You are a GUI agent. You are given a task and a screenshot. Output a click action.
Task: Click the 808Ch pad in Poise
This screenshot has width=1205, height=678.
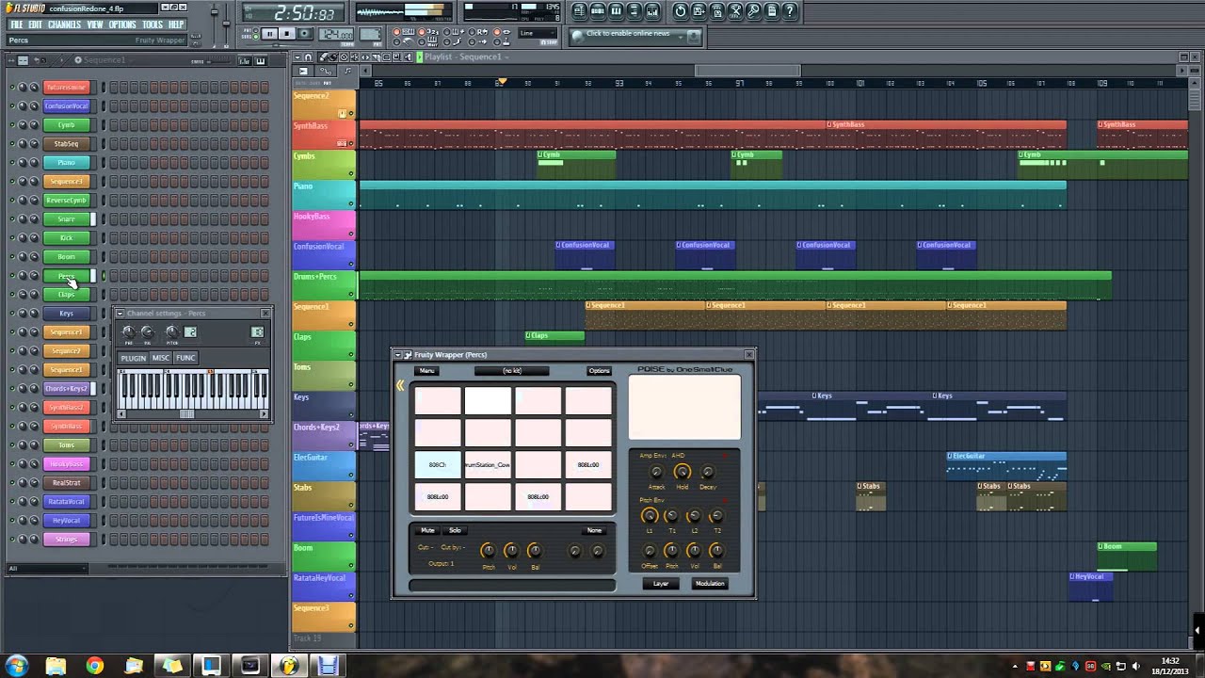coord(438,465)
